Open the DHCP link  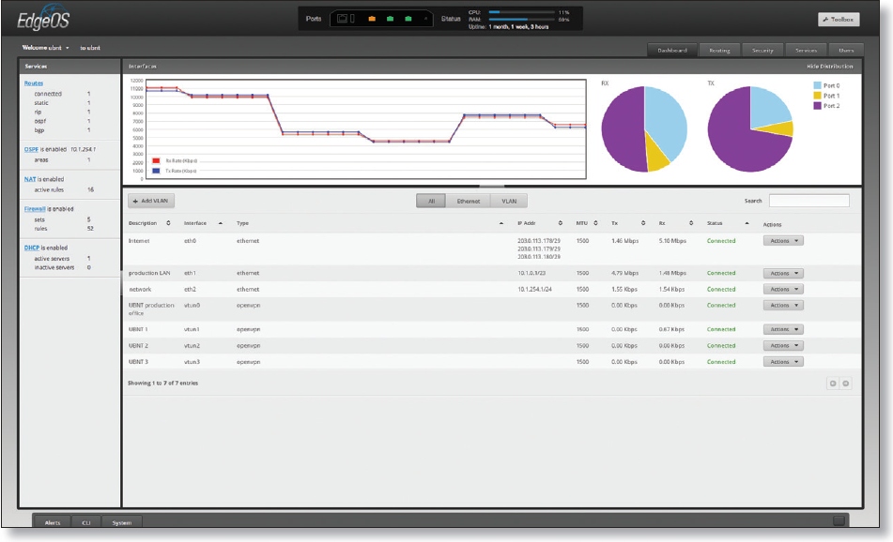coord(32,248)
